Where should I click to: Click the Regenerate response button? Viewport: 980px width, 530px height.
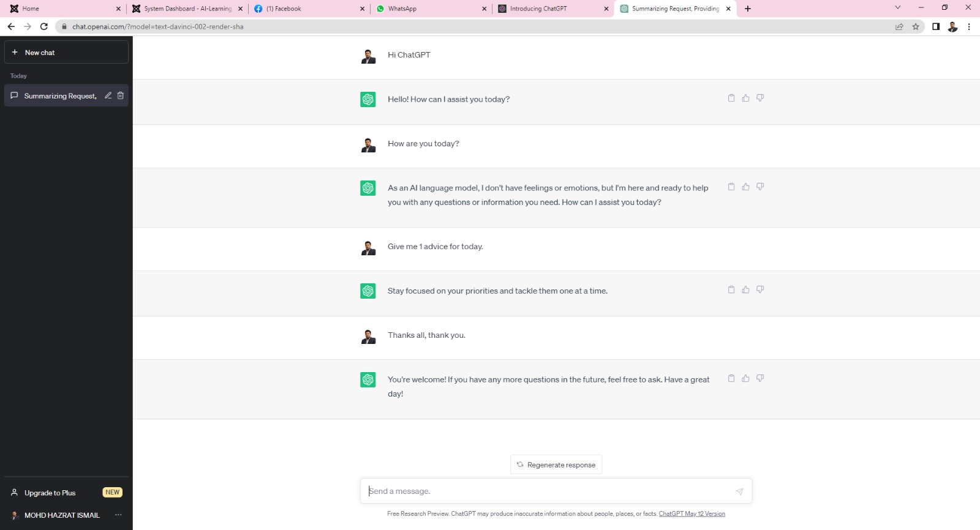pos(556,465)
